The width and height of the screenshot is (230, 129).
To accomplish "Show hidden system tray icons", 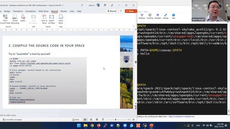I will (184, 125).
